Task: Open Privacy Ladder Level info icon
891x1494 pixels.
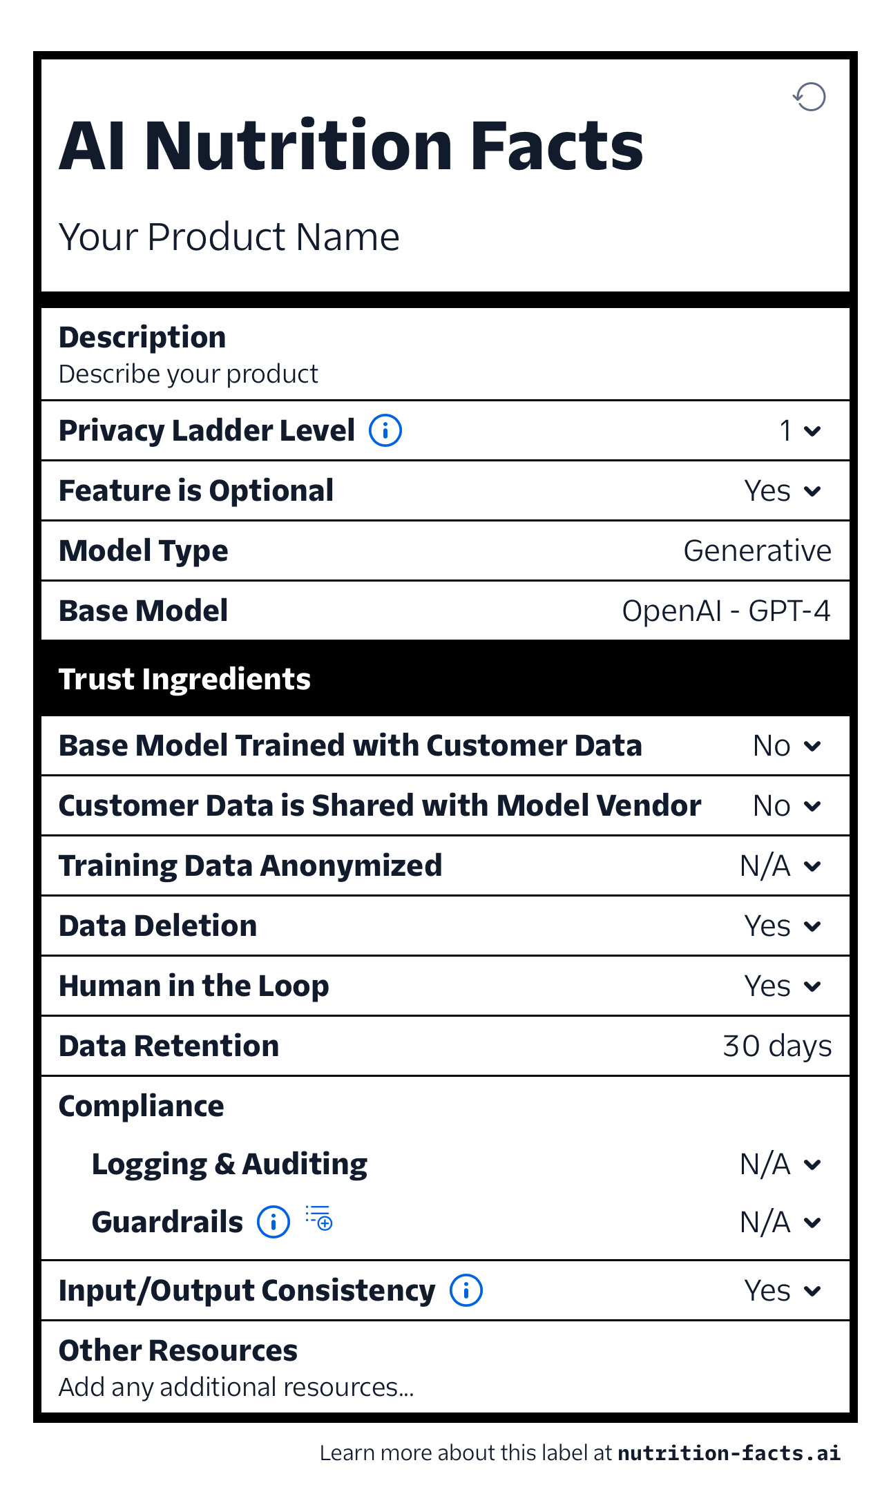Action: point(385,430)
